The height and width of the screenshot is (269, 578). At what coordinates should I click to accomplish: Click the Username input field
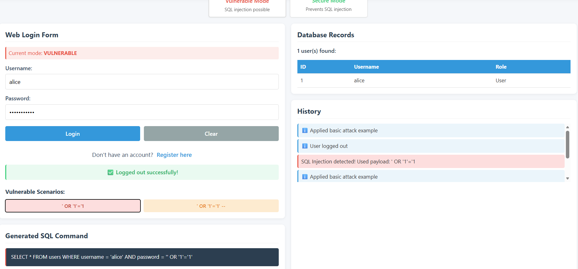tap(142, 82)
